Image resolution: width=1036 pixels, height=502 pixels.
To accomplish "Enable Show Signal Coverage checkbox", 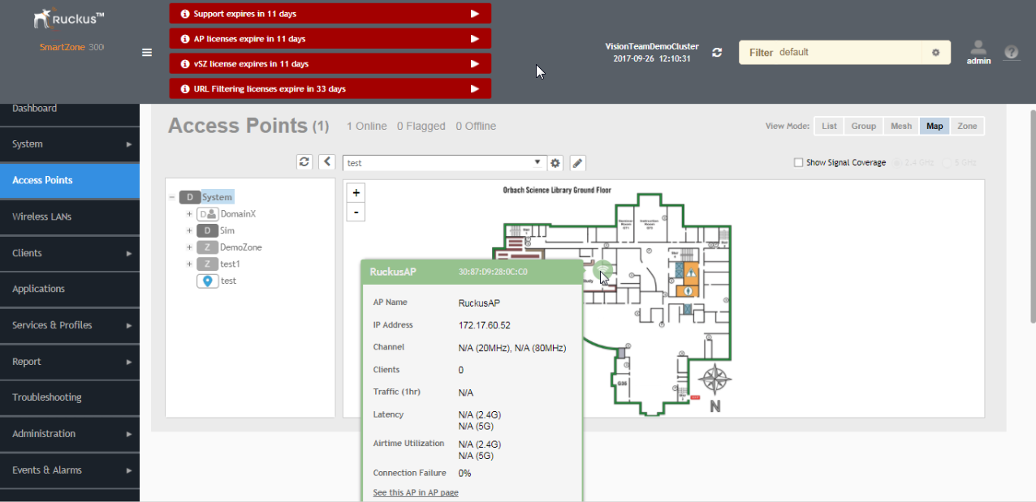I will (x=799, y=163).
